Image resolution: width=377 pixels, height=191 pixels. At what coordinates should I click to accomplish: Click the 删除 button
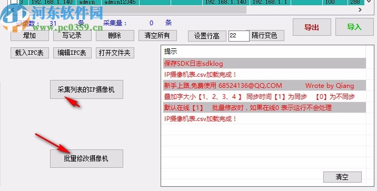(115, 36)
